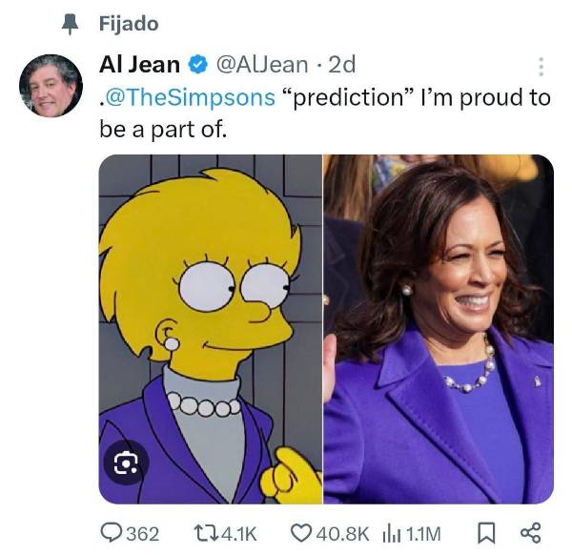This screenshot has height=555, width=572.
Task: View the Simpsons cartoon image
Action: (211, 329)
